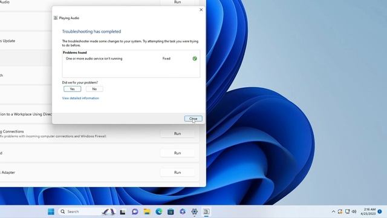
Task: Click "Troubleshooting has completed" heading
Action: tap(91, 31)
